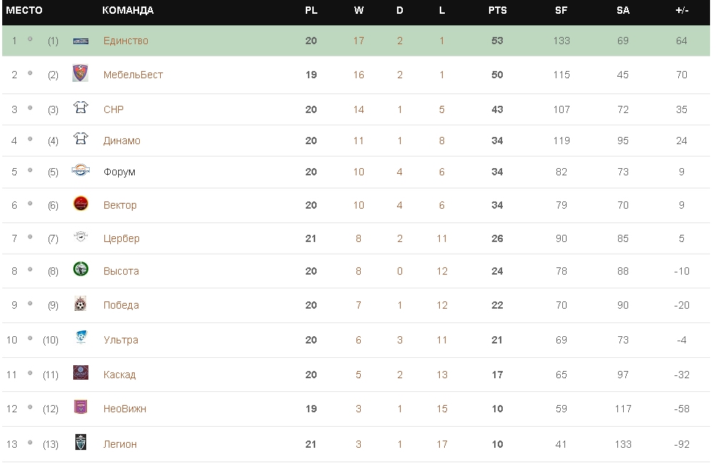Click the СНР jersey icon
This screenshot has height=463, width=718.
tap(80, 109)
